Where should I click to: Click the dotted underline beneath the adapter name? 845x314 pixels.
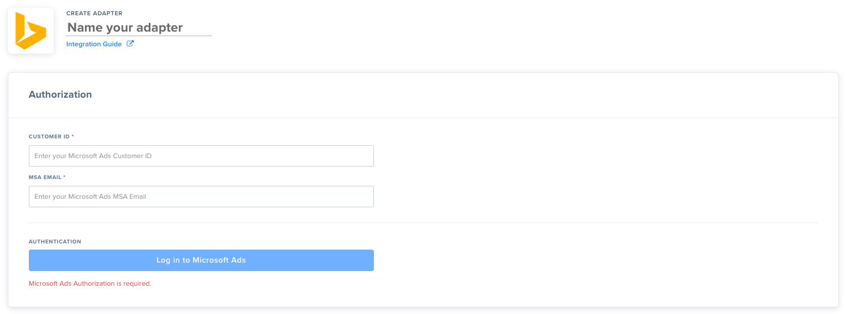[139, 36]
